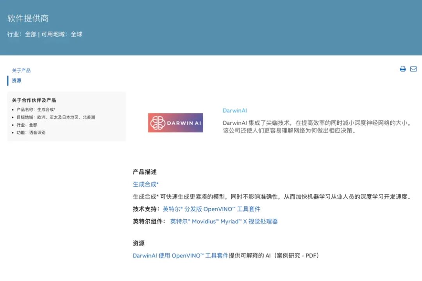Click the 行业: 全部 bullet list item
This screenshot has width=422, height=281.
tap(27, 125)
